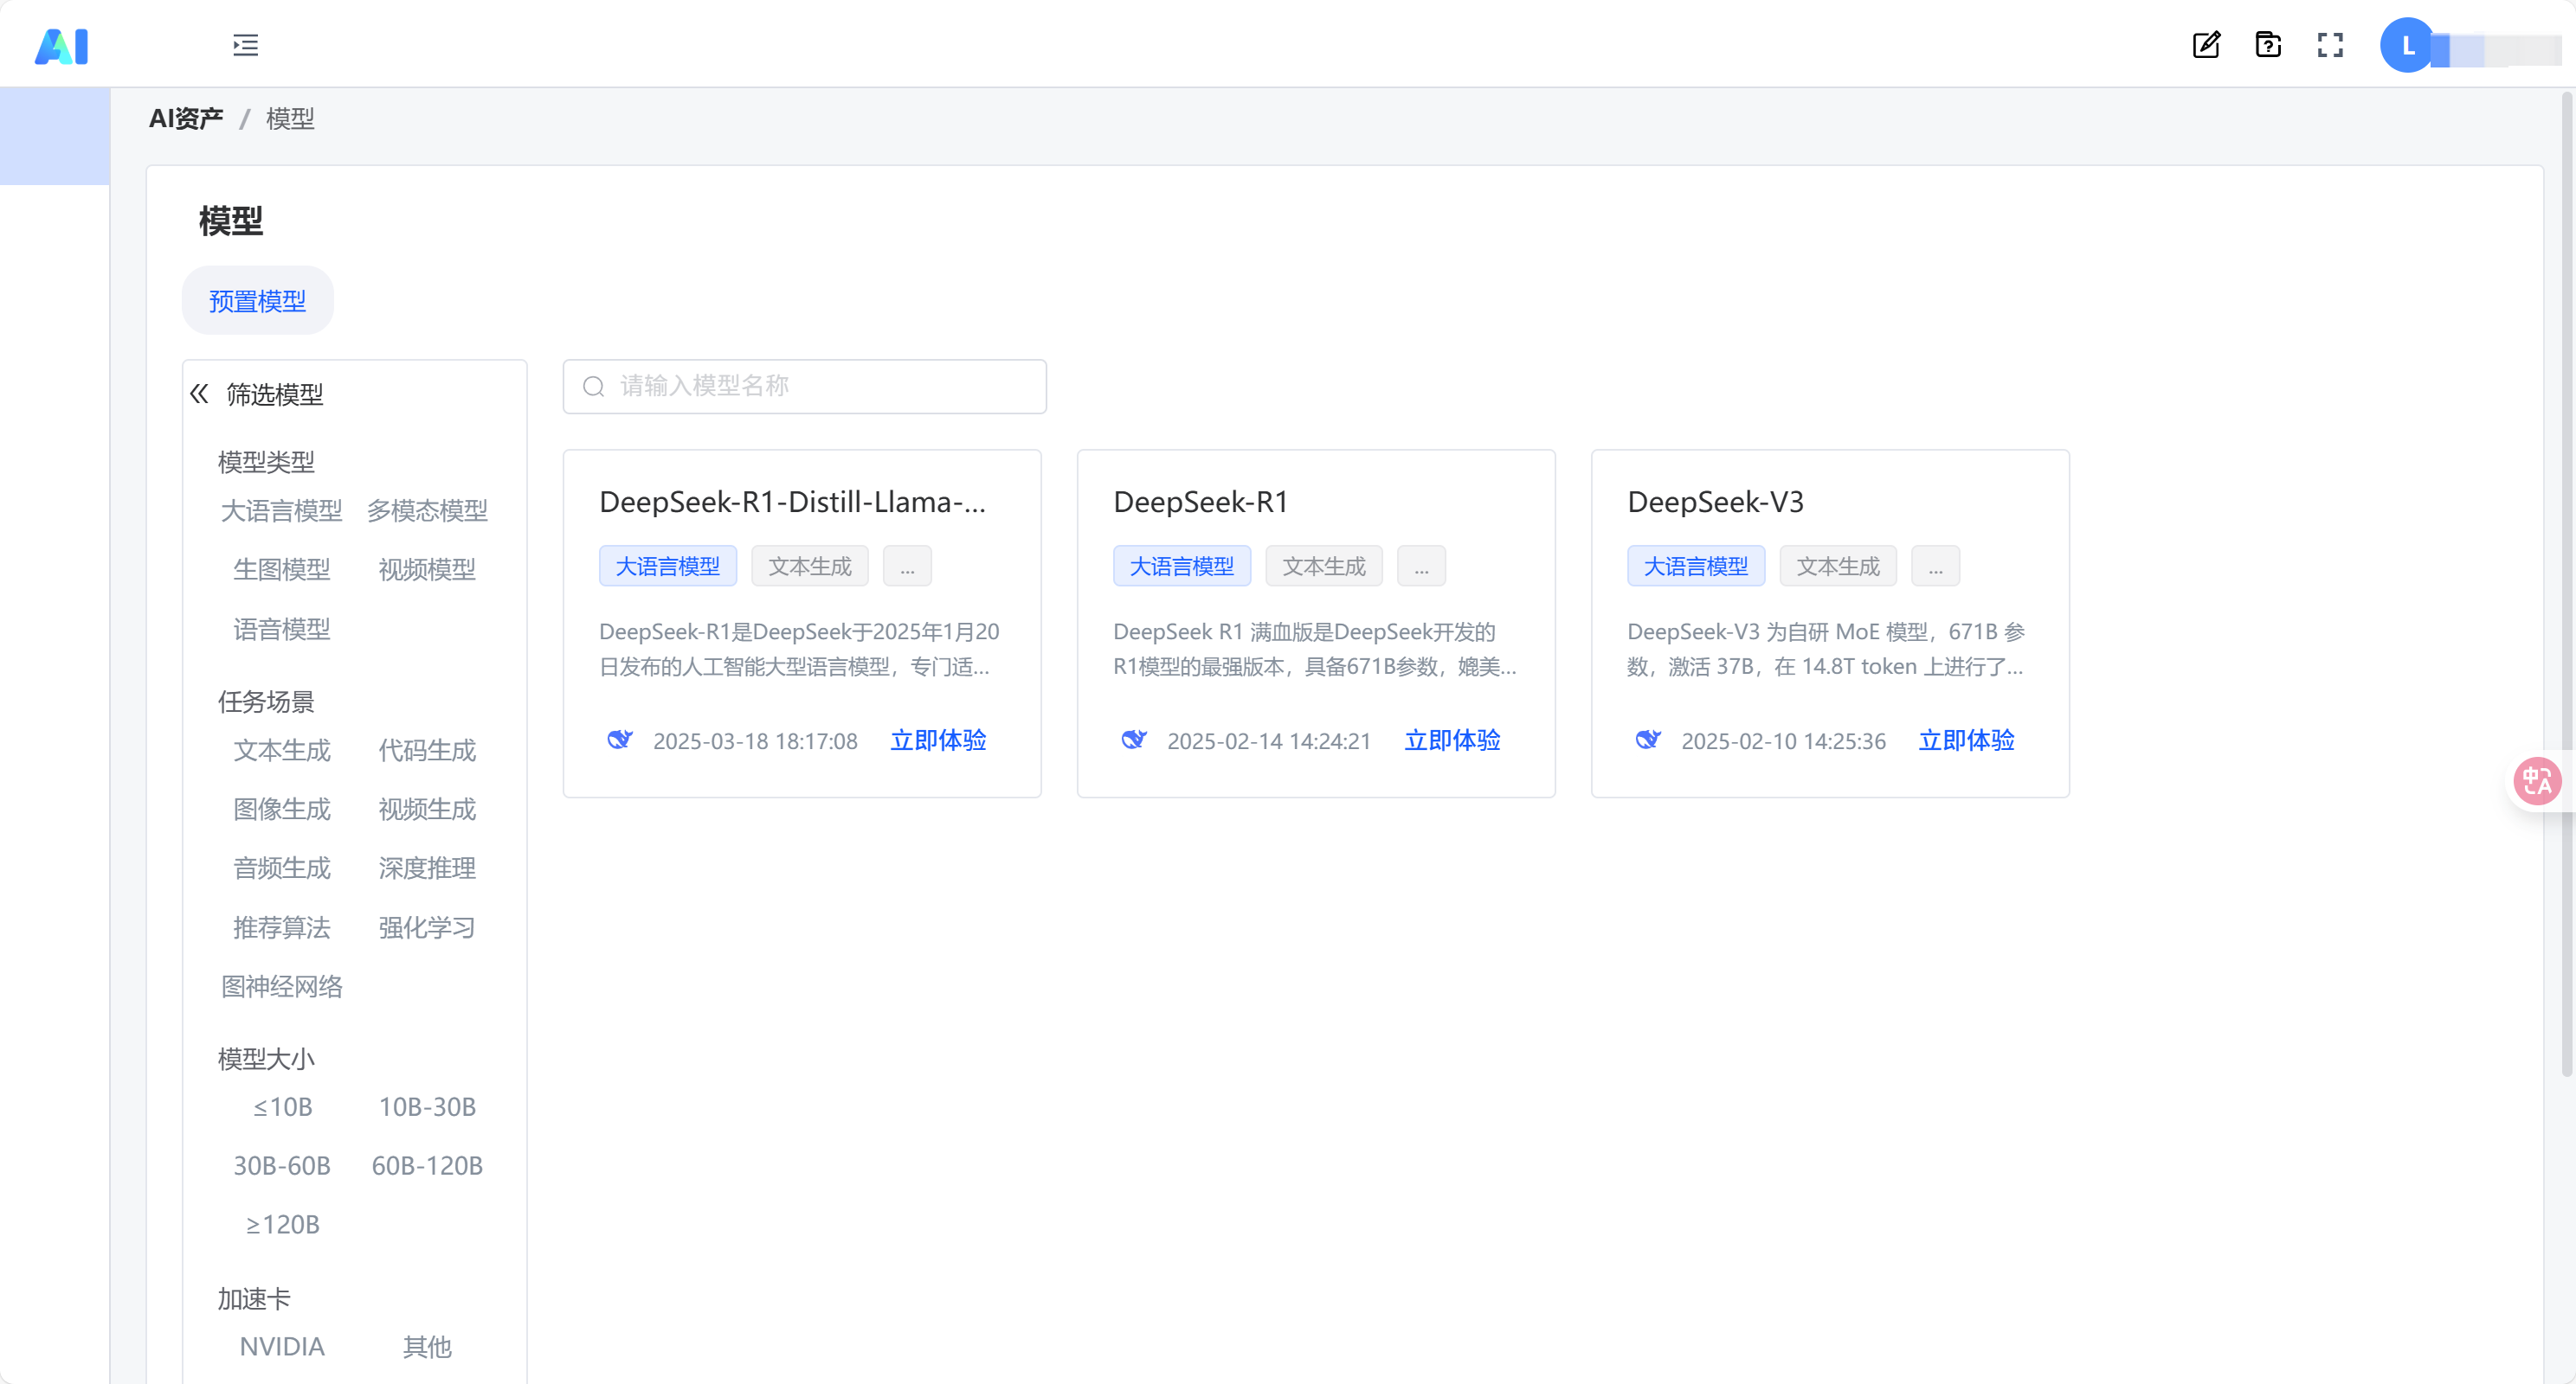Go to AI资产 breadcrumb
This screenshot has height=1384, width=2576.
click(x=186, y=119)
